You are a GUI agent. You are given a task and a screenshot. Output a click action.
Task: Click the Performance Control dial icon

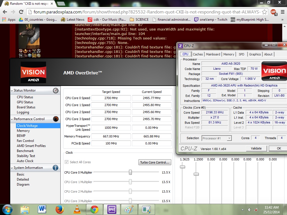(56, 119)
